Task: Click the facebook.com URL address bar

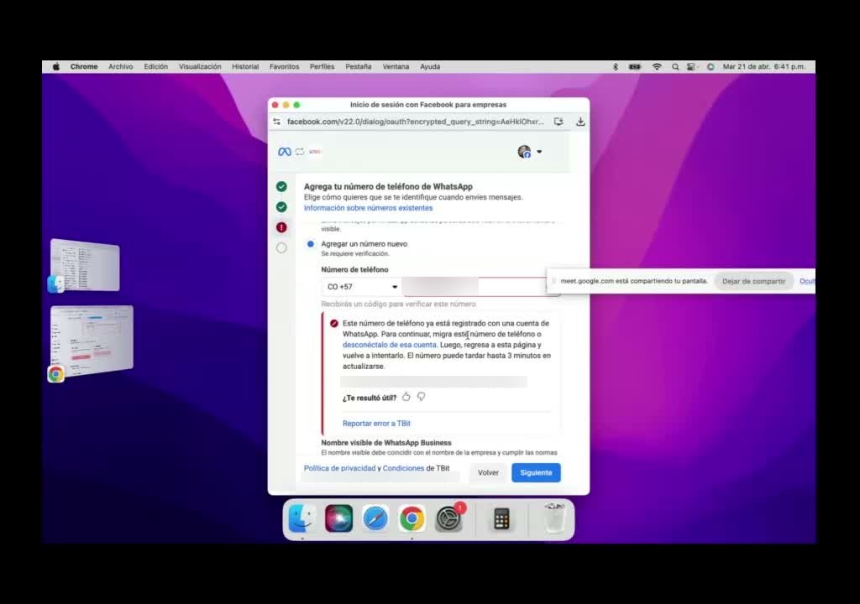Action: pos(415,122)
